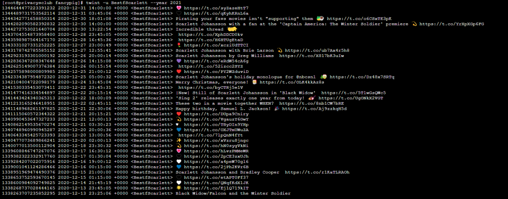The width and height of the screenshot is (508, 199).
Task: Click the 'Scarlett Johansson by Greg Williams' text
Action: coord(225,56)
